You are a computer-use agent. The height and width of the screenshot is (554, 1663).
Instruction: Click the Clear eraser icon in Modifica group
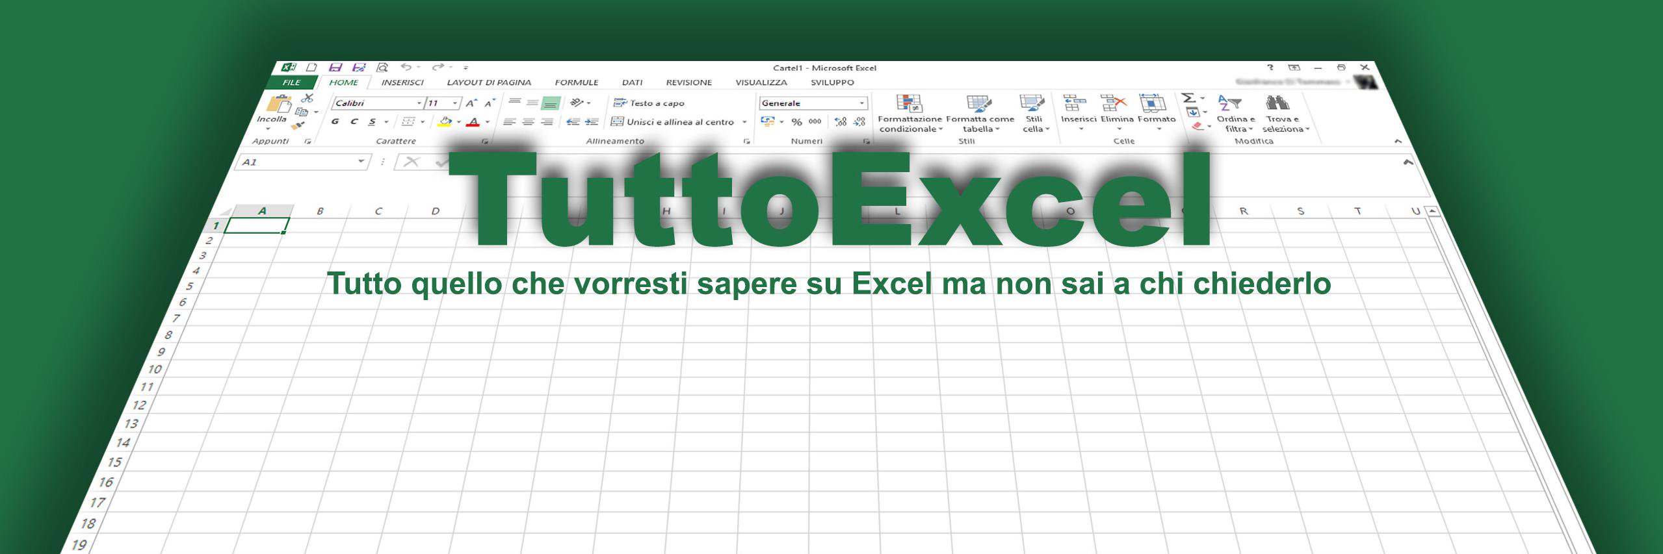coord(1199,126)
